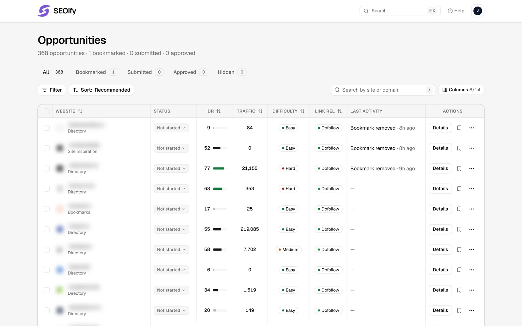Select the Site inspiration row checkbox

tap(47, 148)
